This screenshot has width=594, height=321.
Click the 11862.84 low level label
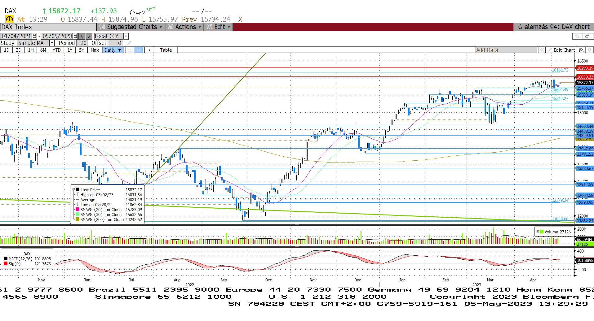(585, 221)
